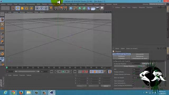
Task: Activate the Rotate tool
Action: click(x=27, y=8)
